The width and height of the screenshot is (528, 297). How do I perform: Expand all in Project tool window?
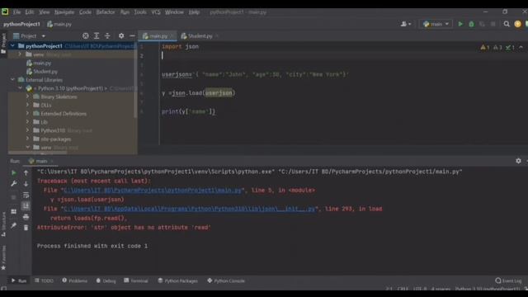coord(97,35)
